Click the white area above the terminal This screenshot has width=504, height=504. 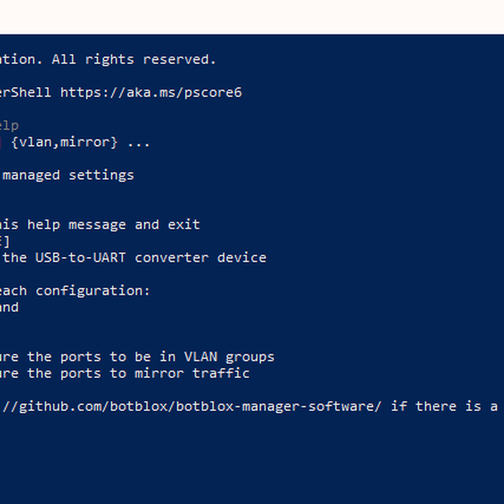(252, 17)
